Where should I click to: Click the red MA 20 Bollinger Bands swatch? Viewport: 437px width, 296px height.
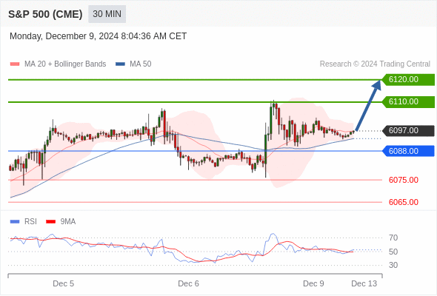click(x=15, y=64)
